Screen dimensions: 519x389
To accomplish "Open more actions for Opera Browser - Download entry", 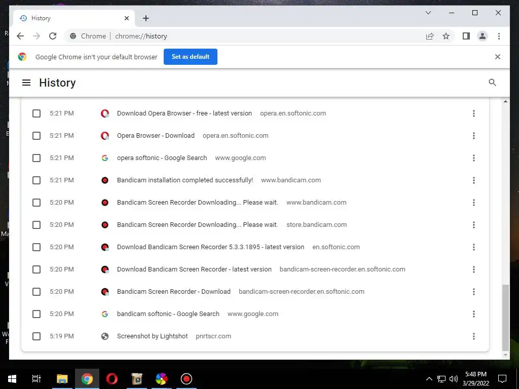I will tap(474, 136).
